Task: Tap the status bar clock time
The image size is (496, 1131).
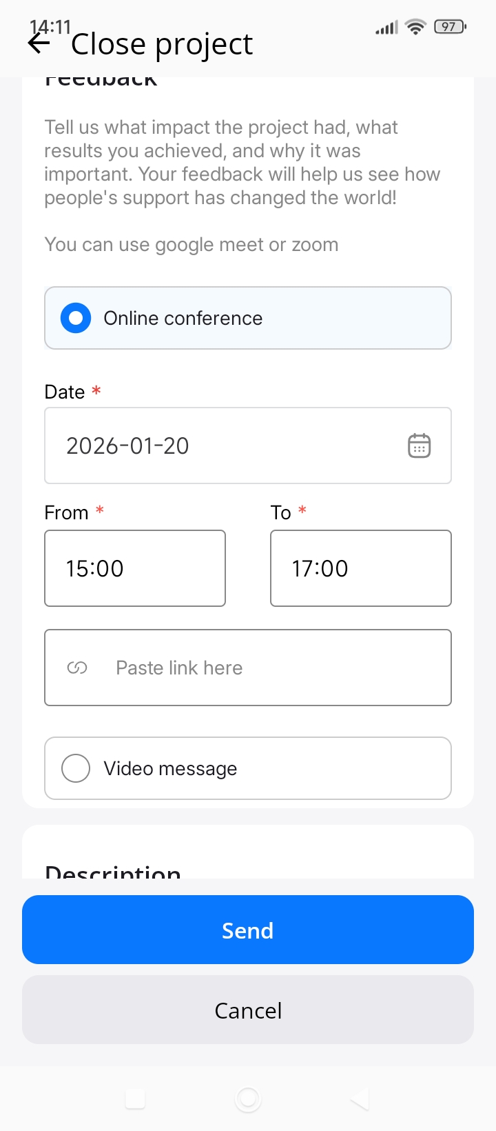Action: (50, 26)
